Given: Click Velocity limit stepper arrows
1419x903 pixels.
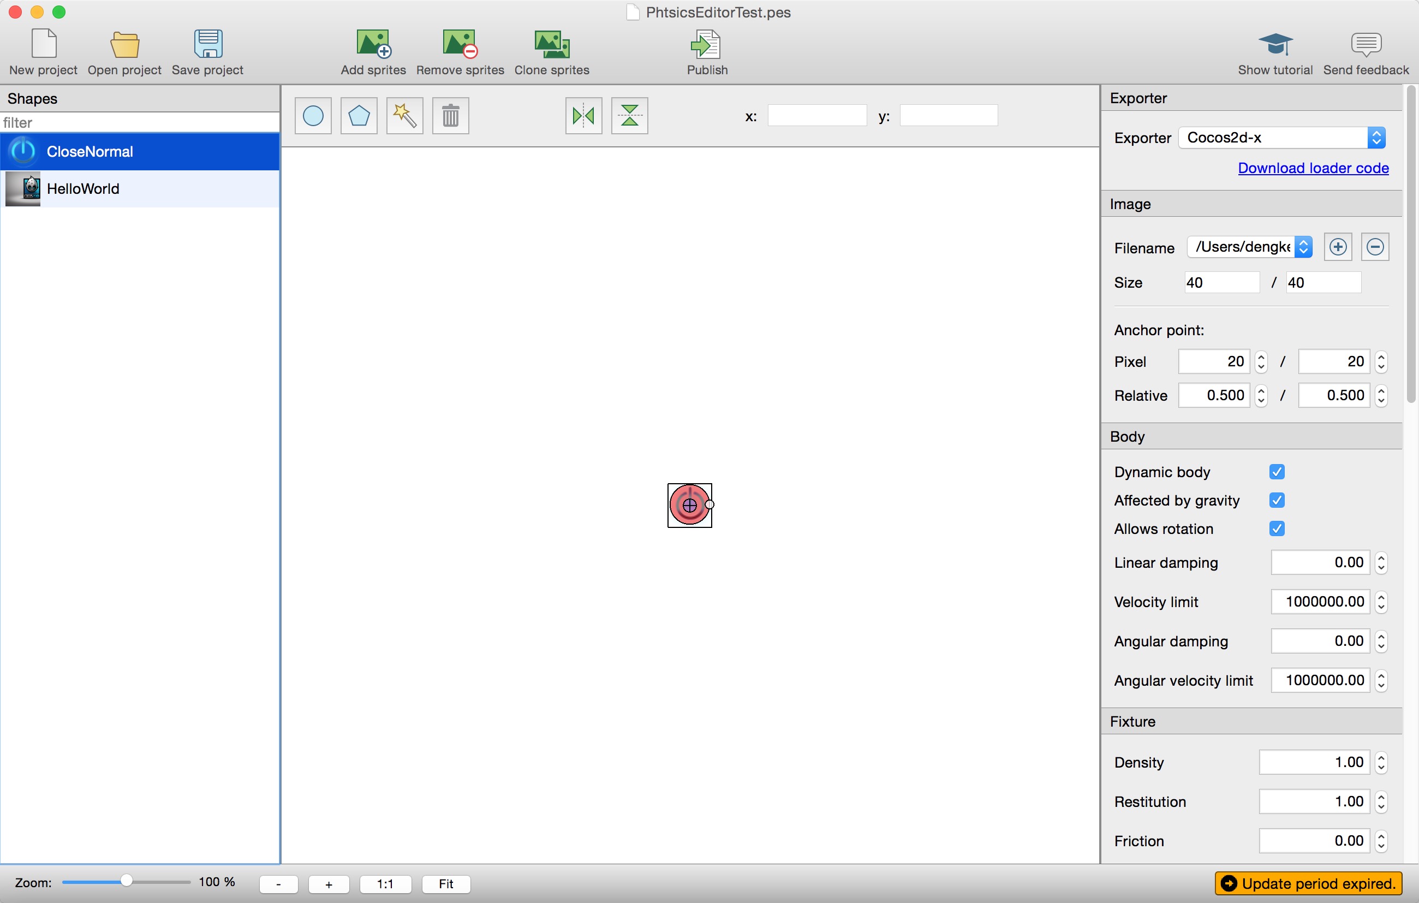Looking at the screenshot, I should pos(1381,602).
